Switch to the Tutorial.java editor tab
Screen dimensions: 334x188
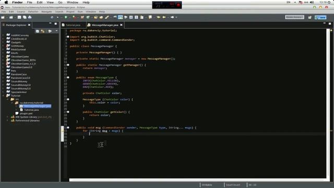tap(73, 25)
